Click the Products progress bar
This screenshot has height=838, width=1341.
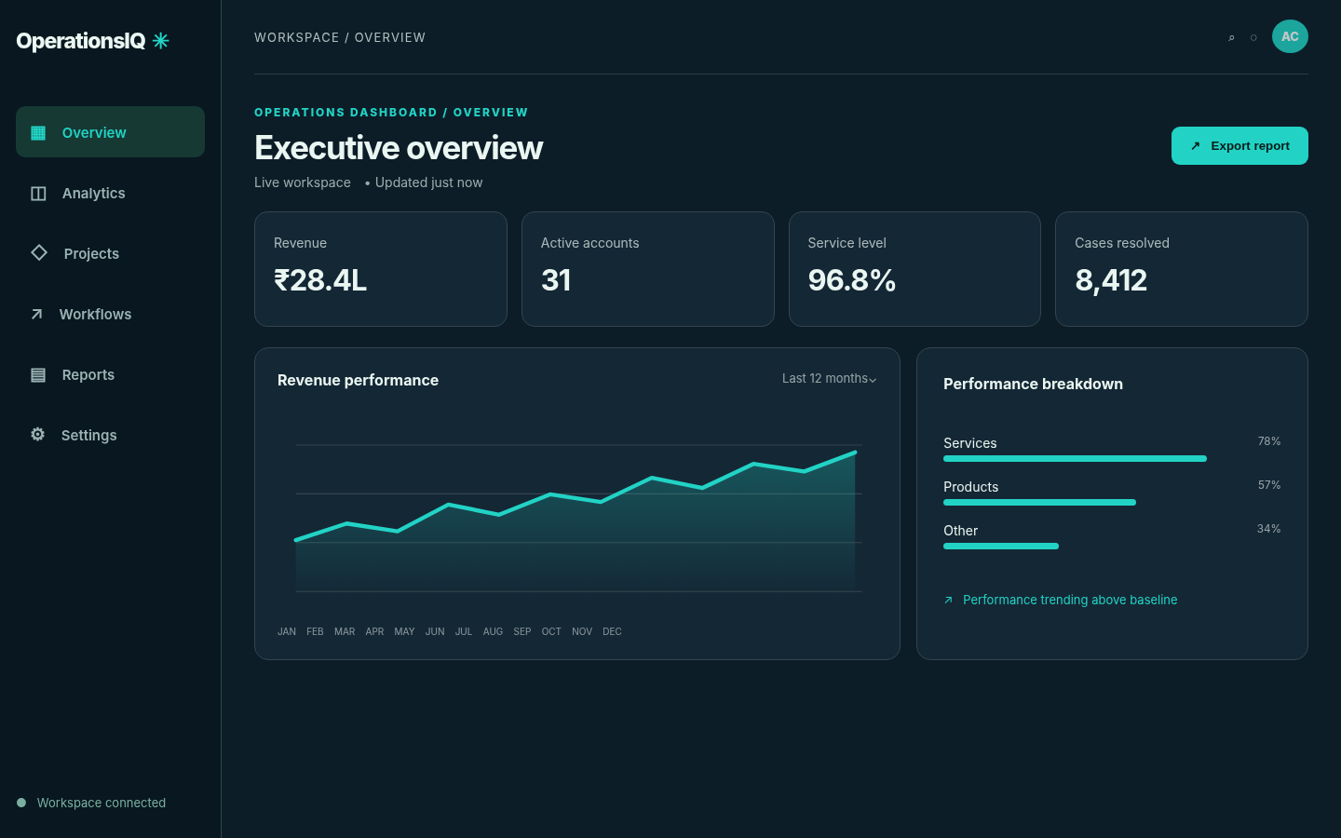pos(1039,502)
